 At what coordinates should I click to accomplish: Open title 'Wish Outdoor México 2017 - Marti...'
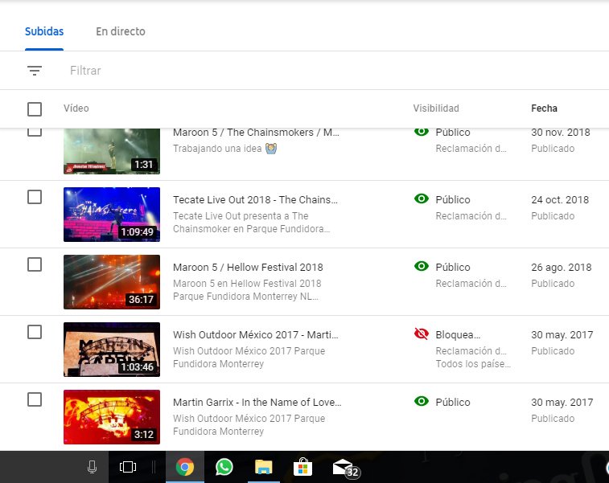pos(256,335)
